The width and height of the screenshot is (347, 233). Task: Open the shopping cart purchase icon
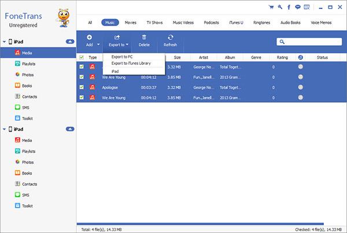point(271,8)
